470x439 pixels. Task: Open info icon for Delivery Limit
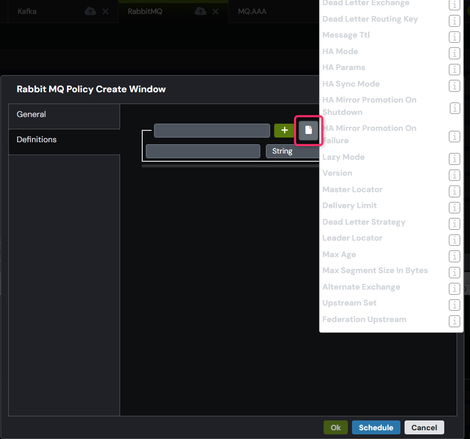click(455, 207)
